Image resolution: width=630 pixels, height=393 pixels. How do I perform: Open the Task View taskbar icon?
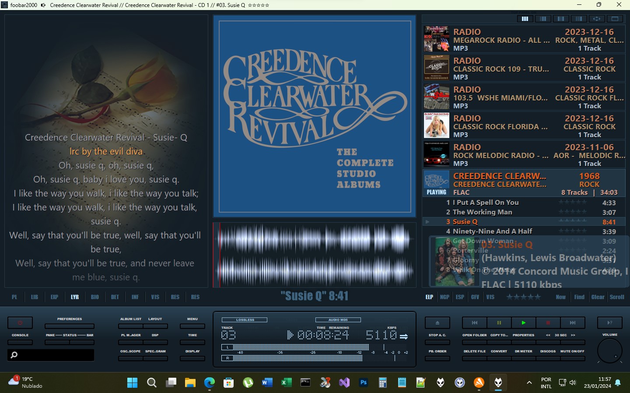(x=171, y=383)
